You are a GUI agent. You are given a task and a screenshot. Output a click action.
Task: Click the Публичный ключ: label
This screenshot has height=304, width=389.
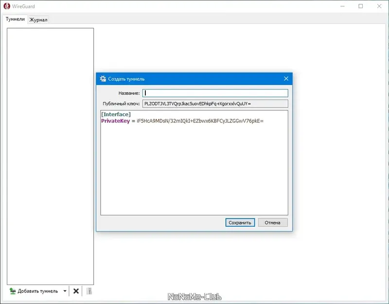point(121,104)
